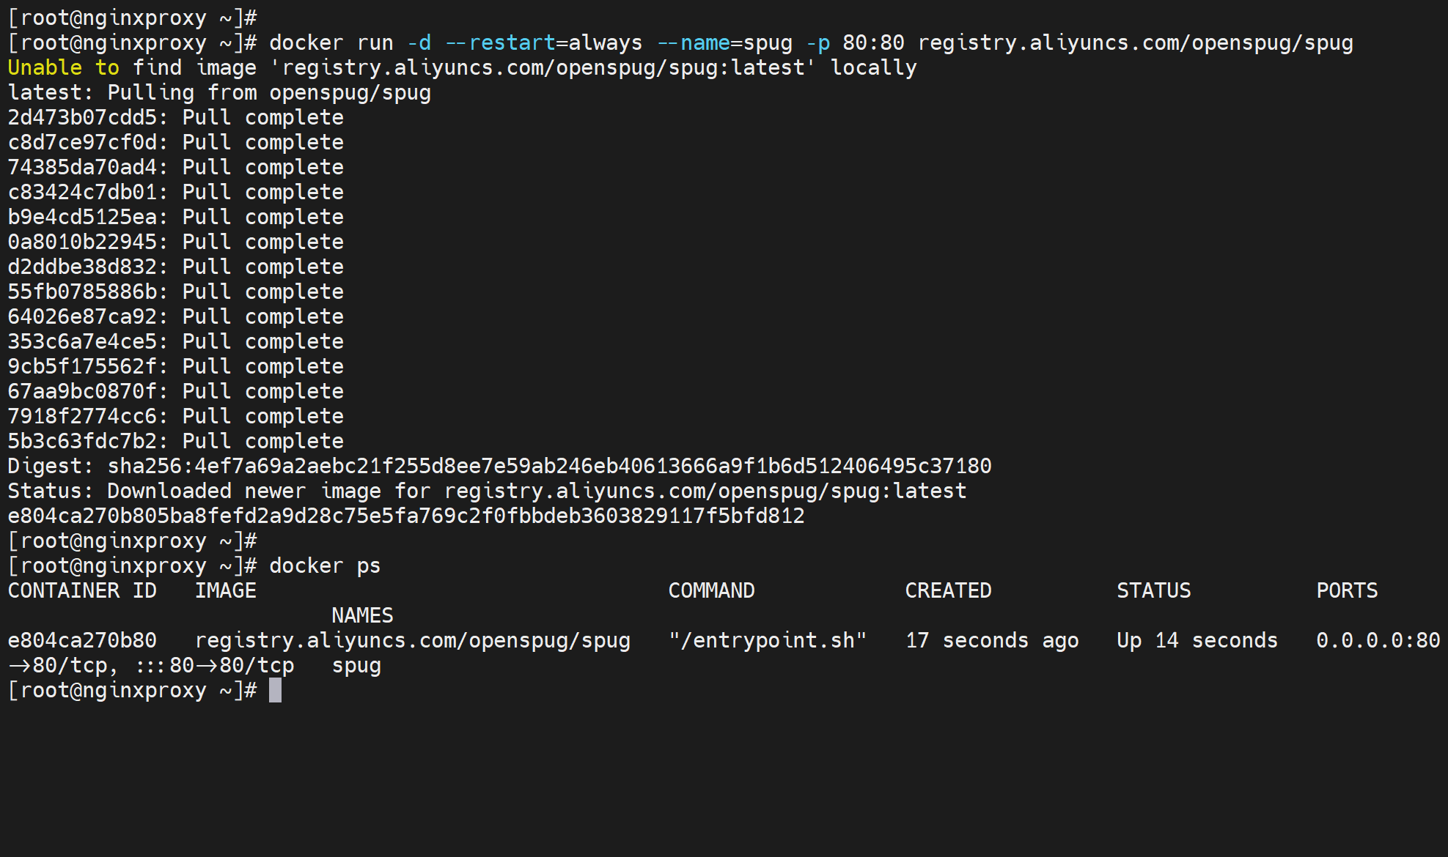Click the "/entrypoint.sh" command value
The width and height of the screenshot is (1448, 857).
pyautogui.click(x=767, y=640)
